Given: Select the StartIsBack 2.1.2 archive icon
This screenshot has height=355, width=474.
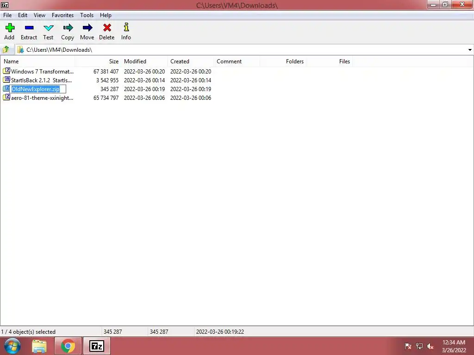Looking at the screenshot, I should [x=6, y=80].
